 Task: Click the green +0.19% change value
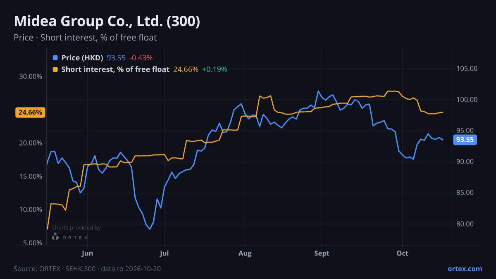click(x=215, y=69)
